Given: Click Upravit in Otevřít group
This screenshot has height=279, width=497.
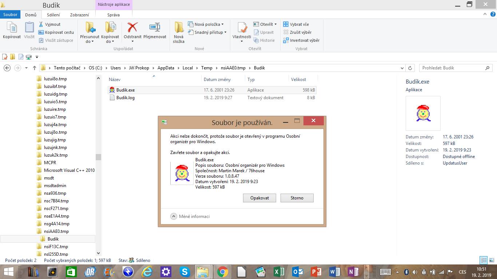Looking at the screenshot, I should (x=264, y=32).
